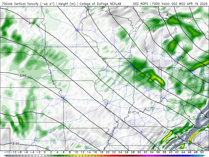This screenshot has width=209, height=157.
Task: Click the 18 value on the color scale
Action: 101,152
